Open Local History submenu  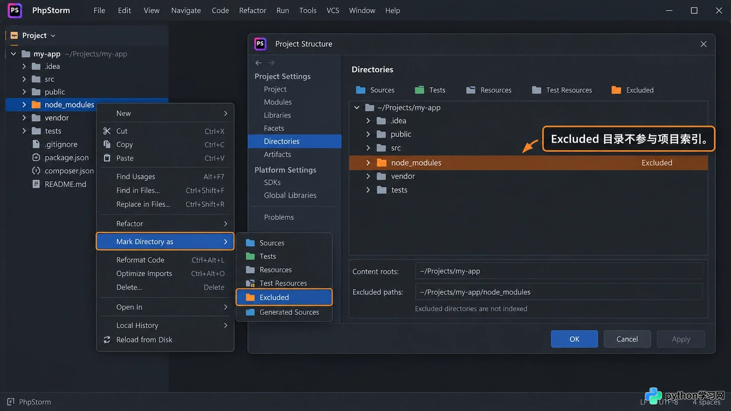click(165, 325)
